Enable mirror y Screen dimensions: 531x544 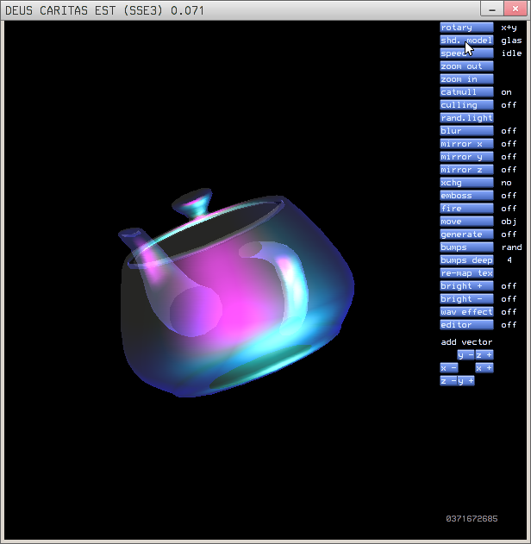(x=466, y=157)
